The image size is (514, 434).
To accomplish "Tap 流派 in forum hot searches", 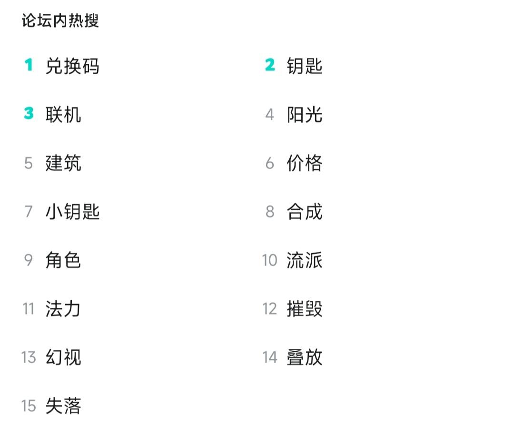I will (305, 260).
